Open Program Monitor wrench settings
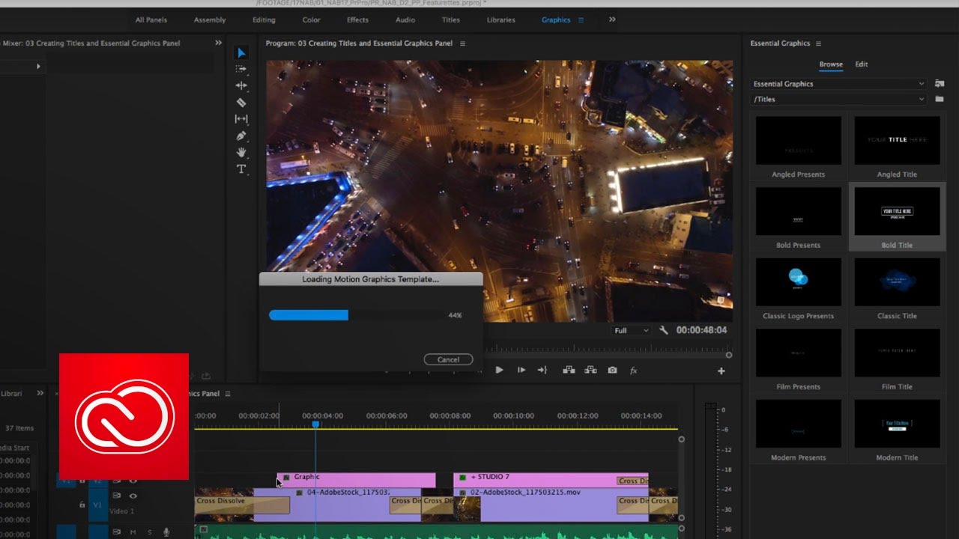 pos(663,330)
